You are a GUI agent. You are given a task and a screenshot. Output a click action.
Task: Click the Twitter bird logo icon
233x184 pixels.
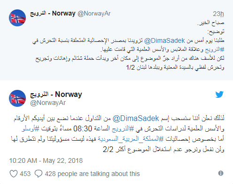point(219,95)
